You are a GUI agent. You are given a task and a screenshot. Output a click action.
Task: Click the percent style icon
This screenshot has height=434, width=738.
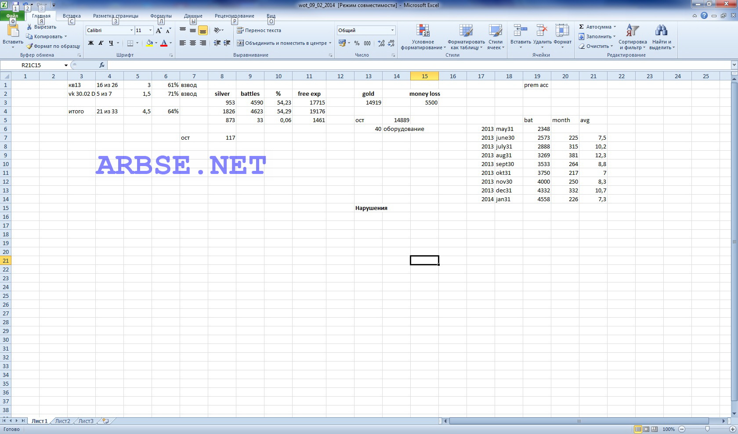[357, 43]
